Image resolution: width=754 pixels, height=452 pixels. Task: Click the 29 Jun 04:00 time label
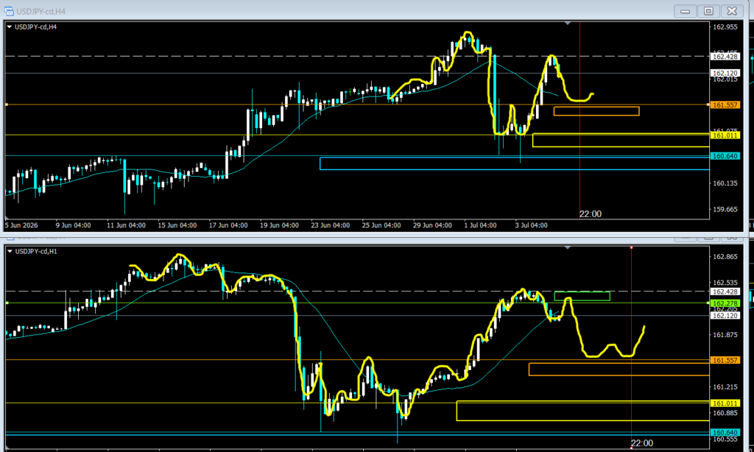[x=431, y=225]
